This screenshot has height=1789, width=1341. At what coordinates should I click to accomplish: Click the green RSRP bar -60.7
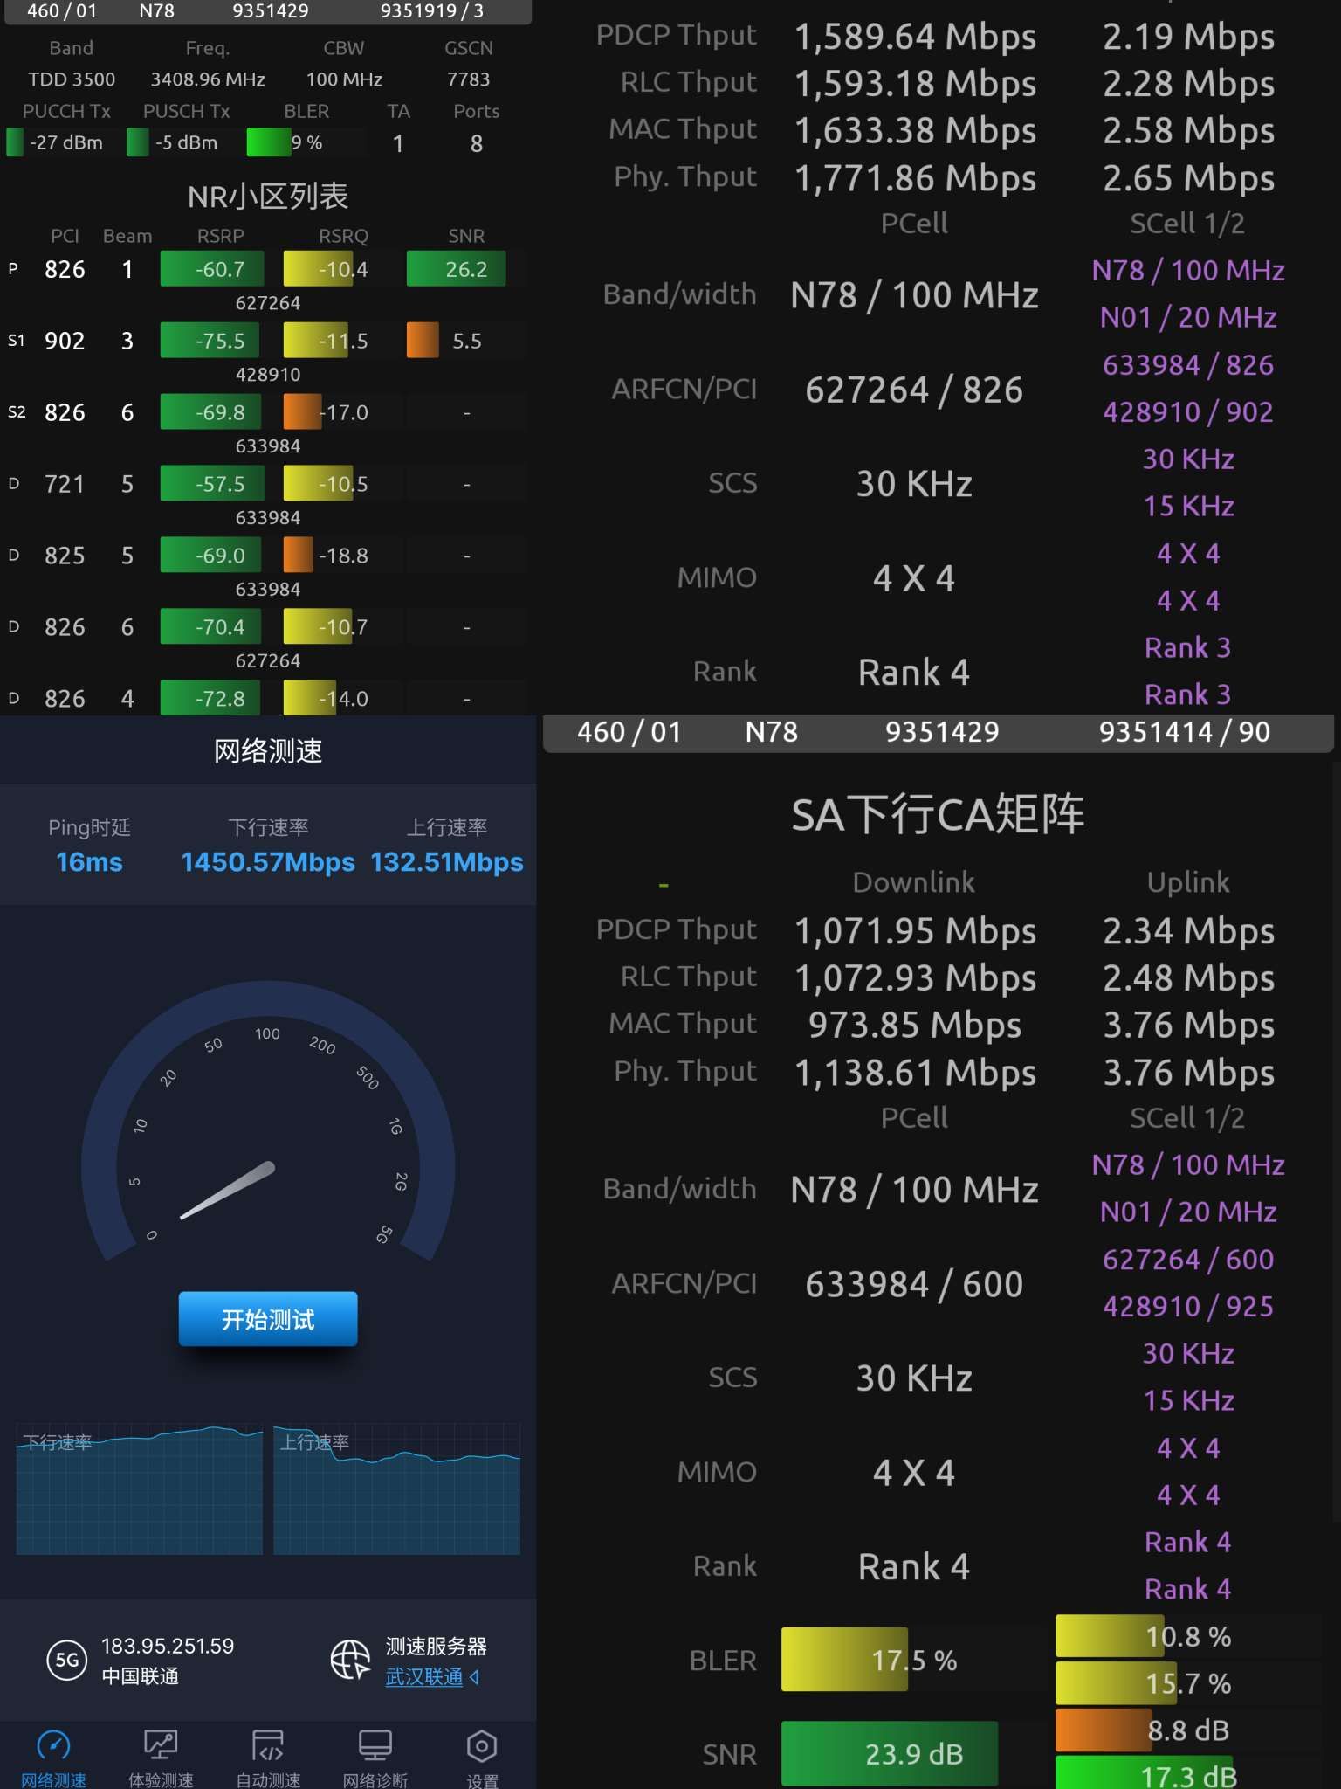[x=212, y=269]
